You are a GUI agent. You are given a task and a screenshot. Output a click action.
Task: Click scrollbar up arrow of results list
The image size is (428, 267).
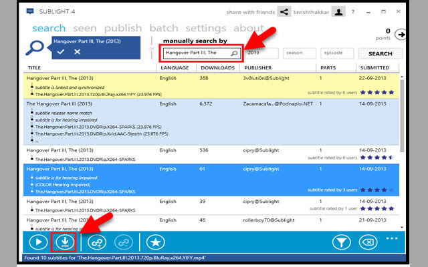pos(402,77)
